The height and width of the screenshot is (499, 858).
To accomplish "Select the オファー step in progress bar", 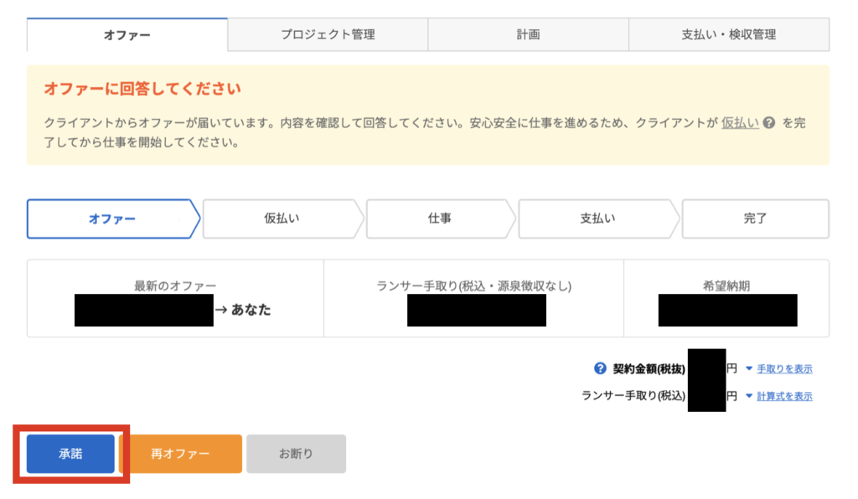I will tap(113, 219).
